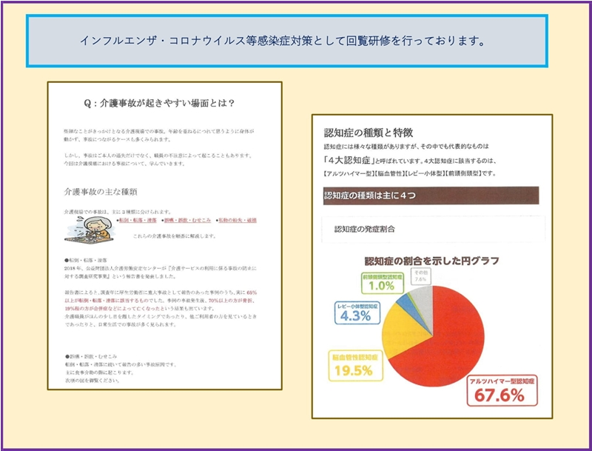The height and width of the screenshot is (451, 592).
Task: Click the blue banner about 回覧研修
Action: click(x=287, y=41)
